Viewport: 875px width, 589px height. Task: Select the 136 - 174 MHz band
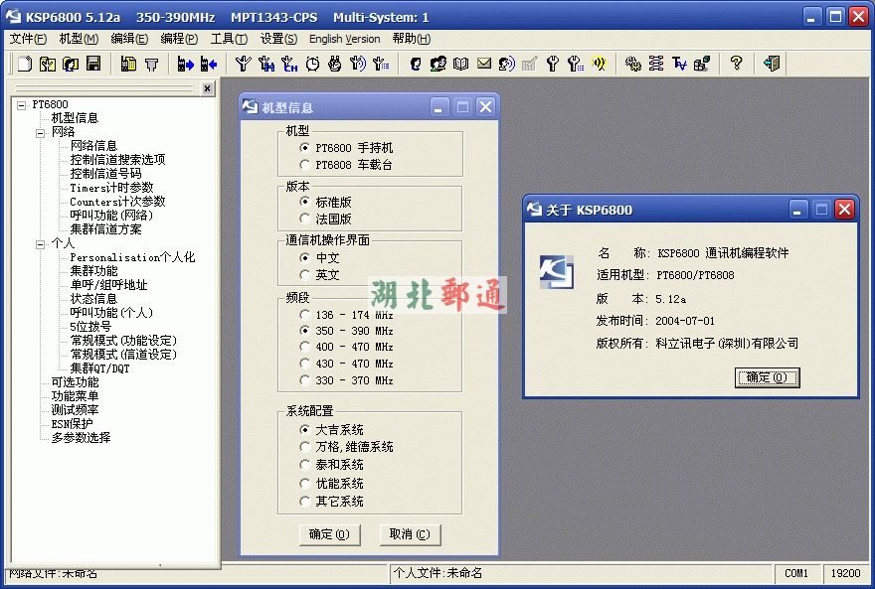304,314
